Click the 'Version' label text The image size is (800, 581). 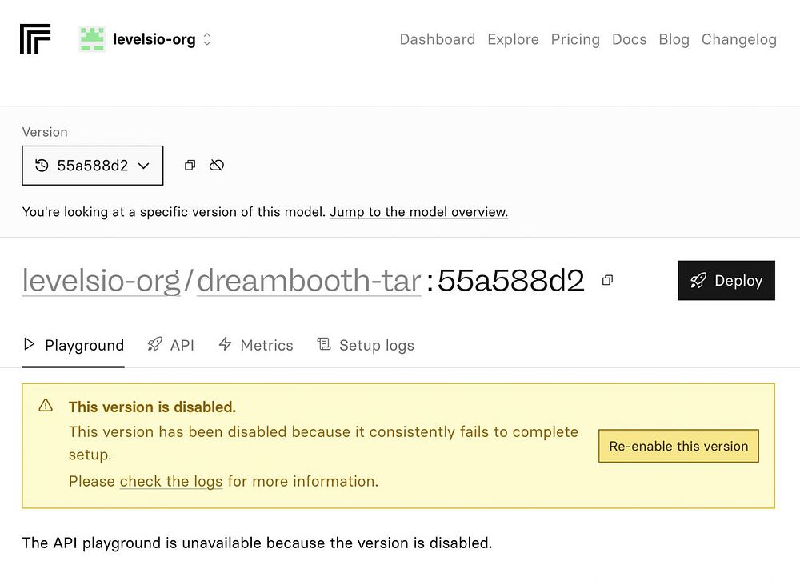[x=45, y=132]
